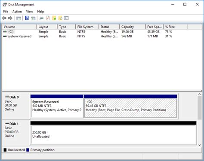Image resolution: width=204 pixels, height=161 pixels.
Task: Click the 59.46 GB capacity cell
Action: pyautogui.click(x=127, y=32)
